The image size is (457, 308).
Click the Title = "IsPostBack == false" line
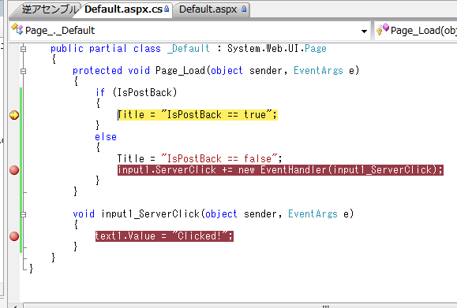200,159
